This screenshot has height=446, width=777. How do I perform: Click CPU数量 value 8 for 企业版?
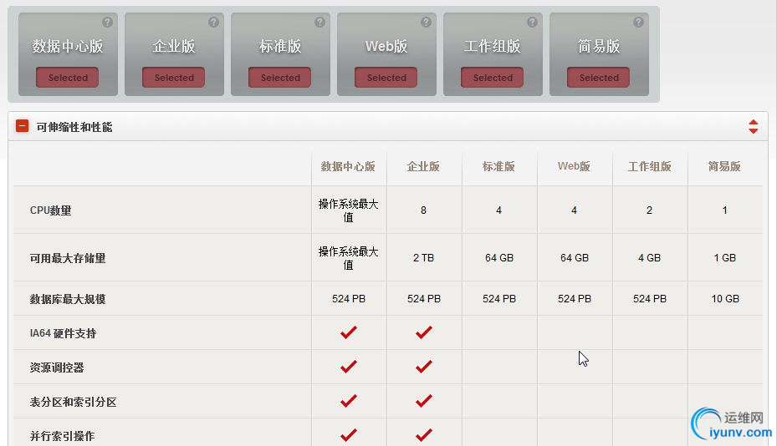point(423,210)
